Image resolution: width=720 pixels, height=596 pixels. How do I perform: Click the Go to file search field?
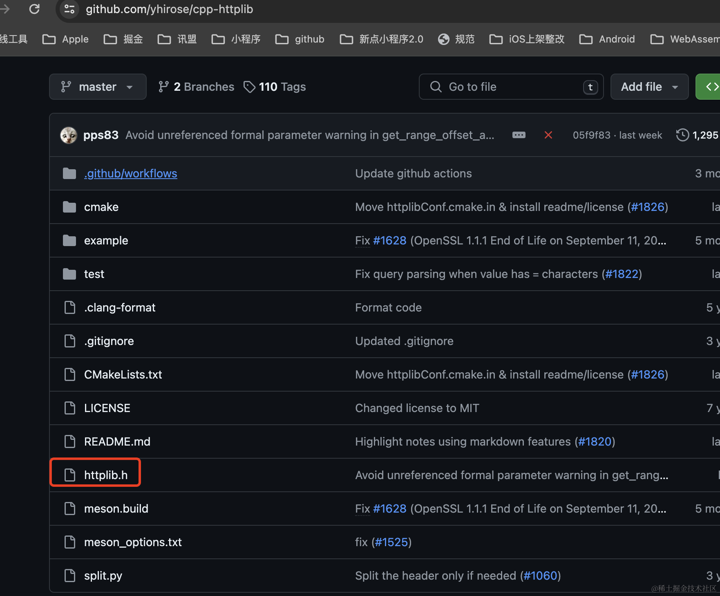(x=511, y=87)
